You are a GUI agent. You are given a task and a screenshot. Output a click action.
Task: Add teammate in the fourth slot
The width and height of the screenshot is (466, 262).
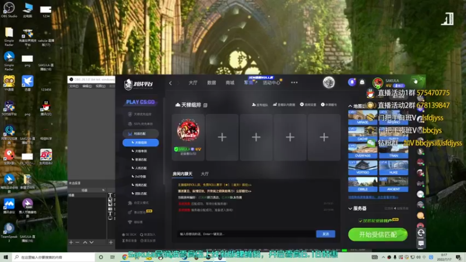click(290, 137)
